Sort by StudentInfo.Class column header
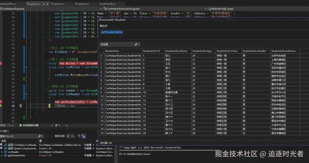Image resolution: width=309 pixels, height=163 pixels. 229,51
